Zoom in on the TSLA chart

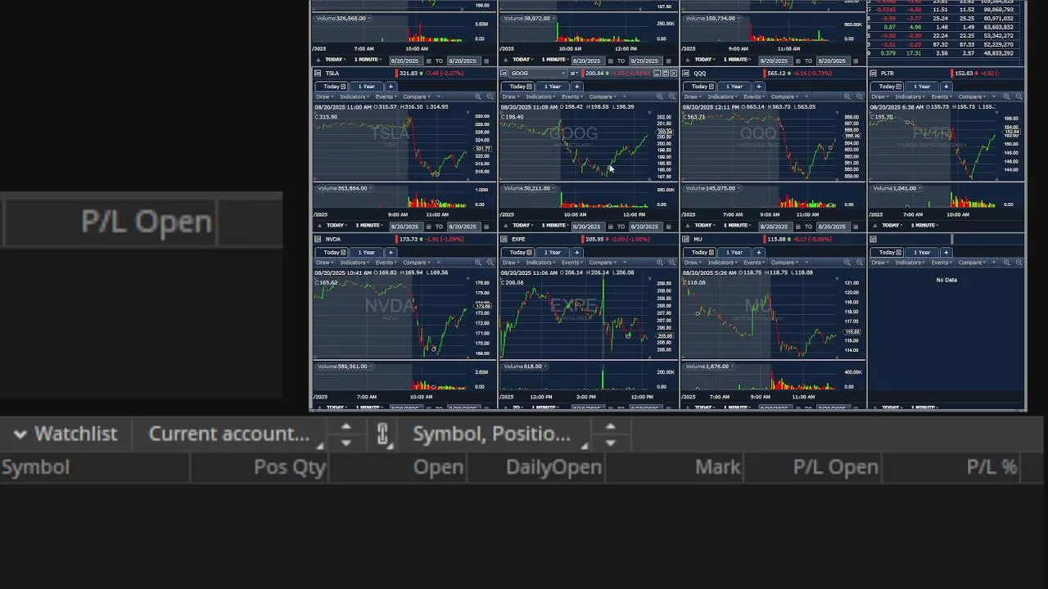point(478,97)
